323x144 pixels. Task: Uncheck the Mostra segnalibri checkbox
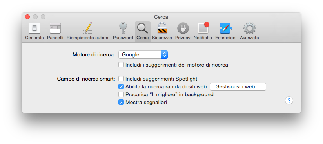(121, 102)
